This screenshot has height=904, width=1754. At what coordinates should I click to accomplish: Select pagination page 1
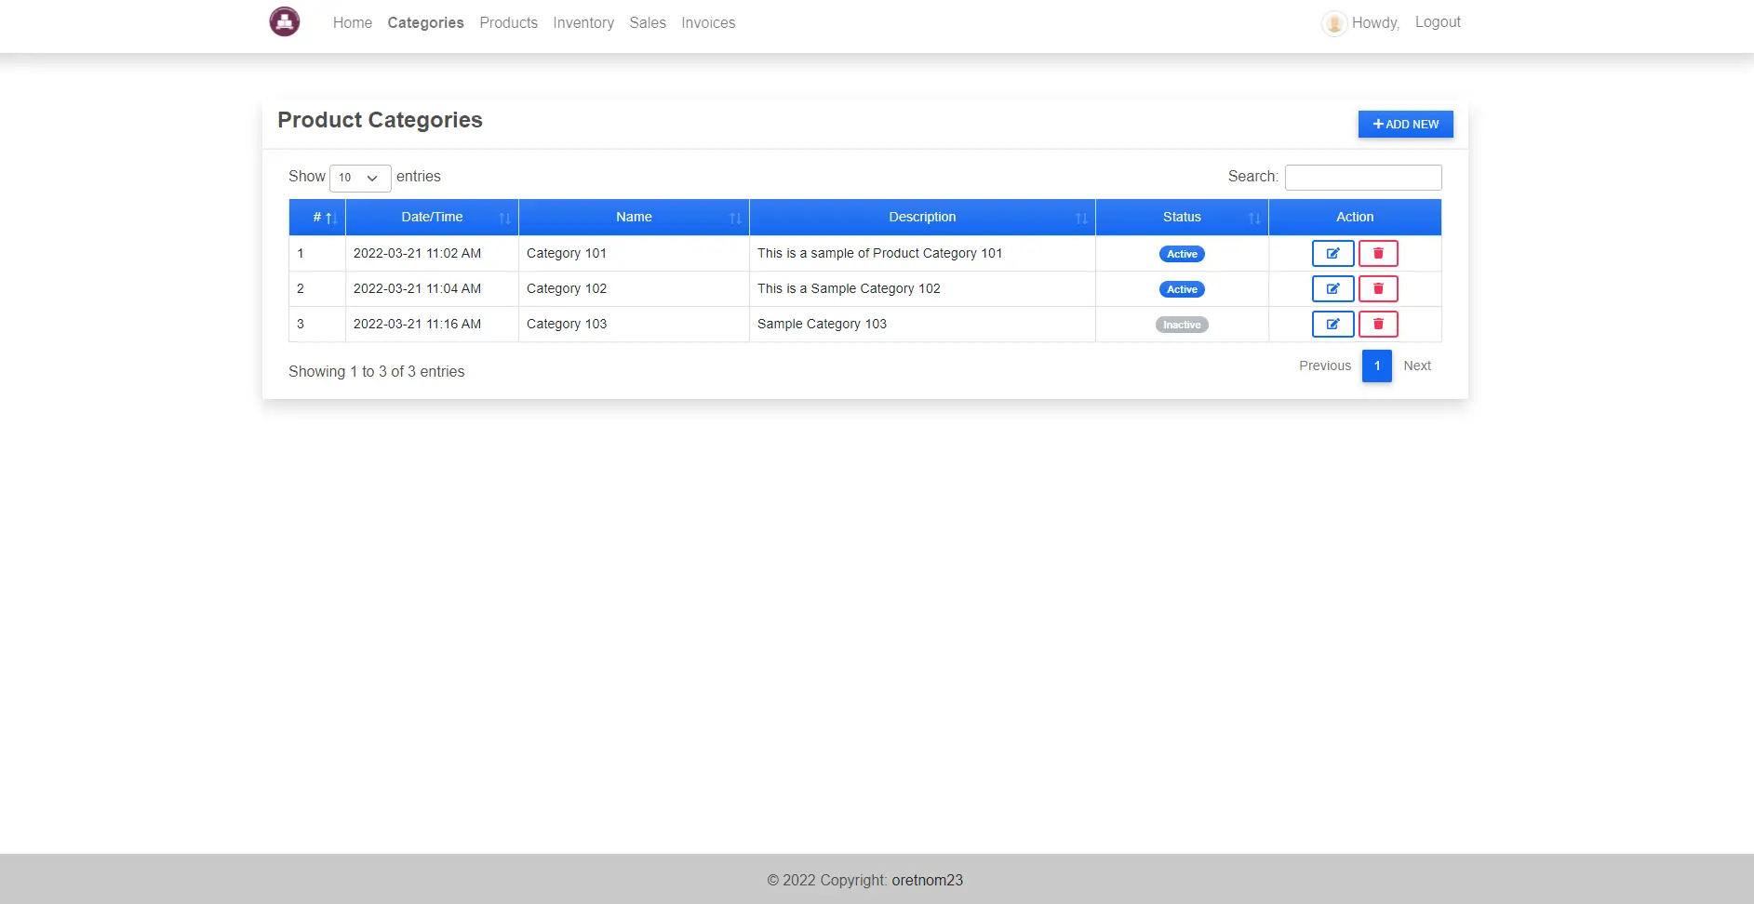(1377, 366)
